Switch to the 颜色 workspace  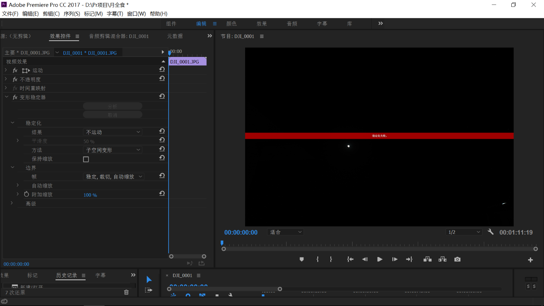point(231,24)
